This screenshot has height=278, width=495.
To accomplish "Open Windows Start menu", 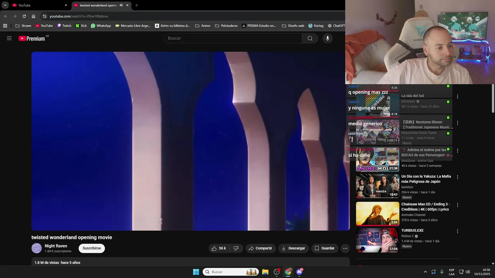I will click(196, 272).
